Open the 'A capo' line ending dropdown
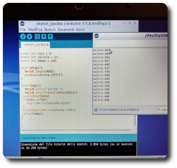Screen dimensions: 177x168 162,110
